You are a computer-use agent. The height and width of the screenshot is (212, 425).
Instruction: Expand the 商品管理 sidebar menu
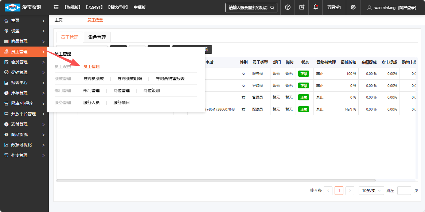click(24, 41)
